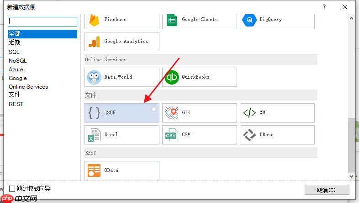The width and height of the screenshot is (359, 203).
Task: Select the Data.World source icon
Action: (94, 77)
